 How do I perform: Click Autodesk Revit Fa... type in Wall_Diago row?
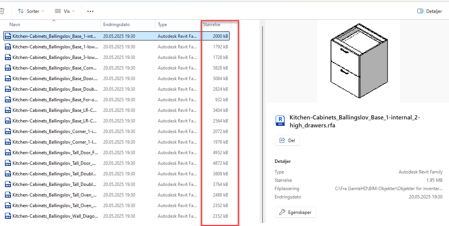tap(177, 216)
